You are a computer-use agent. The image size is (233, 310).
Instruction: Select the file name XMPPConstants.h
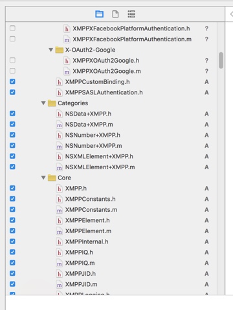(90, 199)
